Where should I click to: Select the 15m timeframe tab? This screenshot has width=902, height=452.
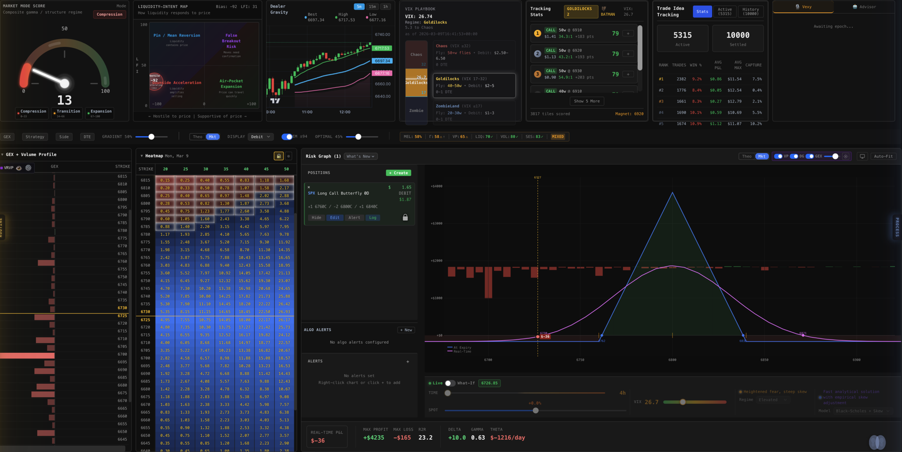coord(372,7)
